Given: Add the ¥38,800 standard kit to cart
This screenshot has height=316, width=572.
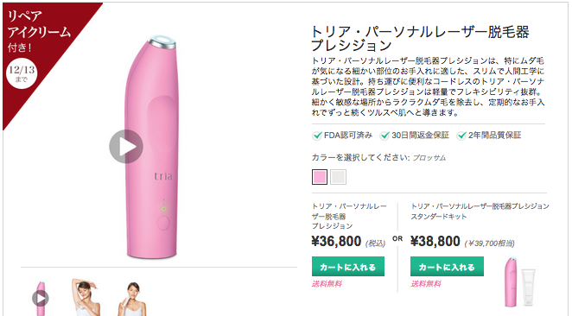Looking at the screenshot, I should [447, 267].
